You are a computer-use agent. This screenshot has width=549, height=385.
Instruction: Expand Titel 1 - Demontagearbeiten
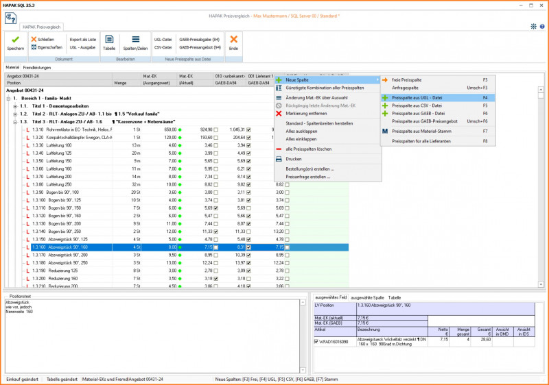point(16,106)
